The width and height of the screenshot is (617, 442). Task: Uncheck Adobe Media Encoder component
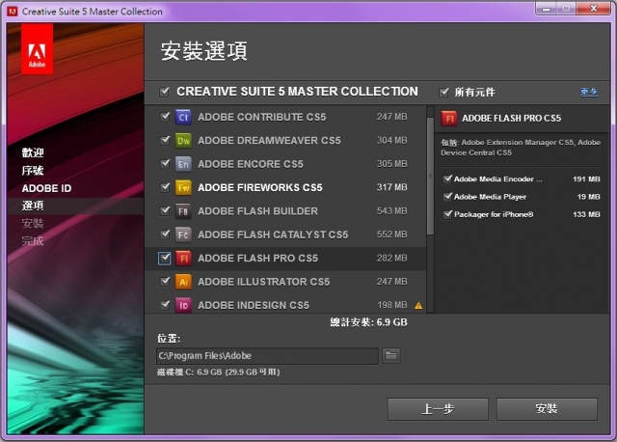(447, 180)
